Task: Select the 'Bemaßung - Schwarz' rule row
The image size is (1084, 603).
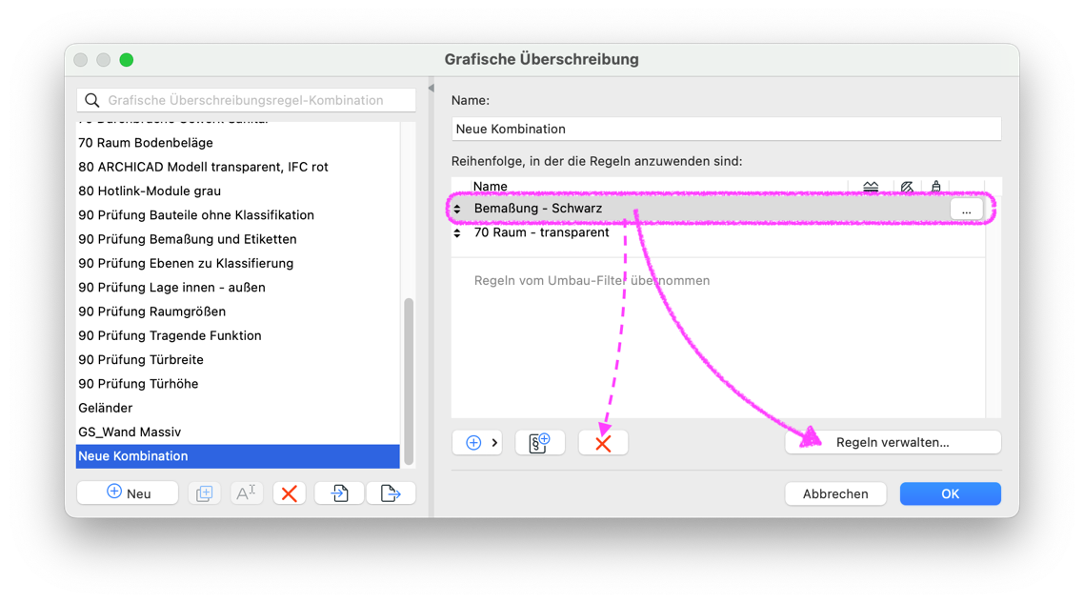Action: (717, 209)
